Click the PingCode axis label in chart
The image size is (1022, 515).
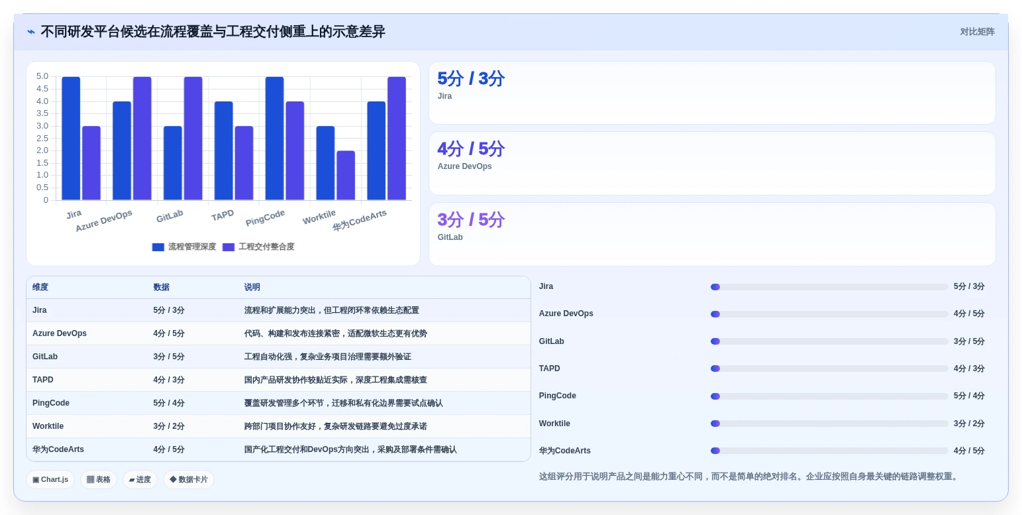pyautogui.click(x=265, y=217)
